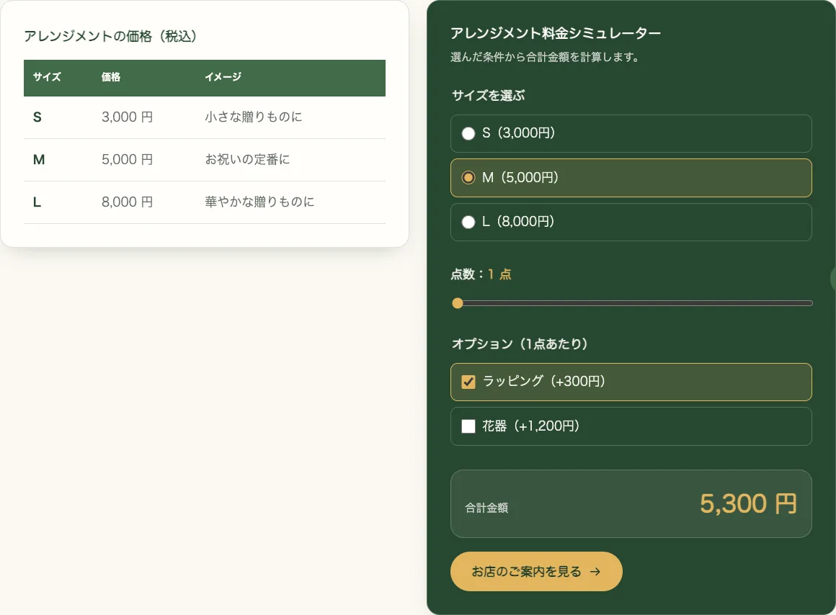Click the 点数 slider handle
This screenshot has height=615, width=836.
tap(458, 303)
